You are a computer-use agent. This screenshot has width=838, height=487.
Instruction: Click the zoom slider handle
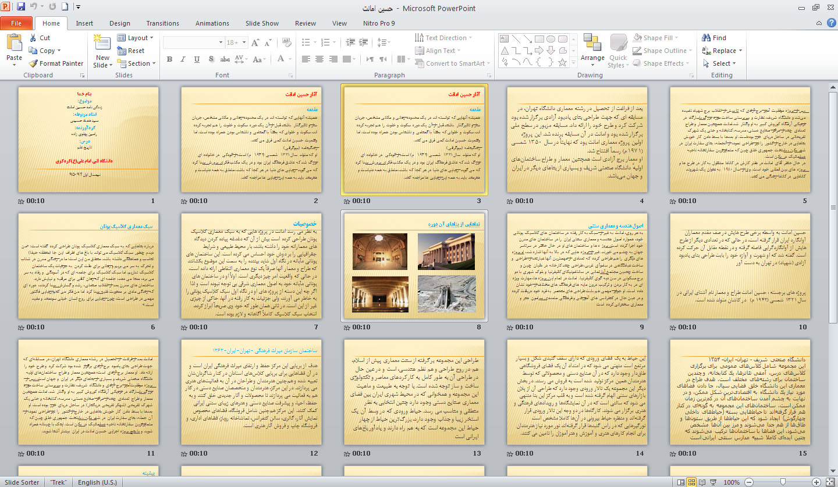[x=783, y=482]
